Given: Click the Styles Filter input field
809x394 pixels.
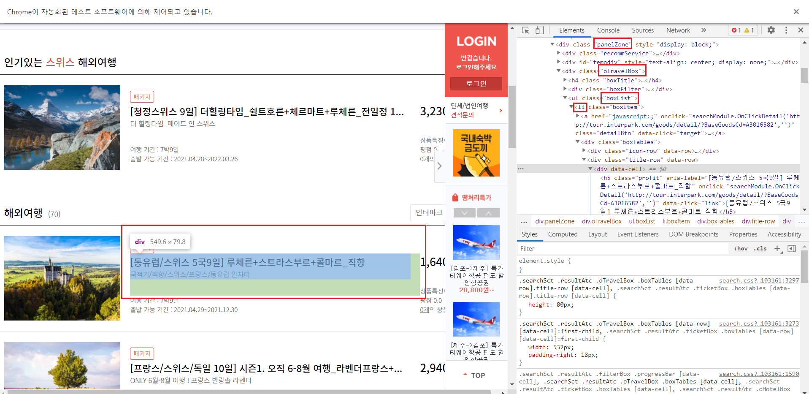Looking at the screenshot, I should 623,249.
